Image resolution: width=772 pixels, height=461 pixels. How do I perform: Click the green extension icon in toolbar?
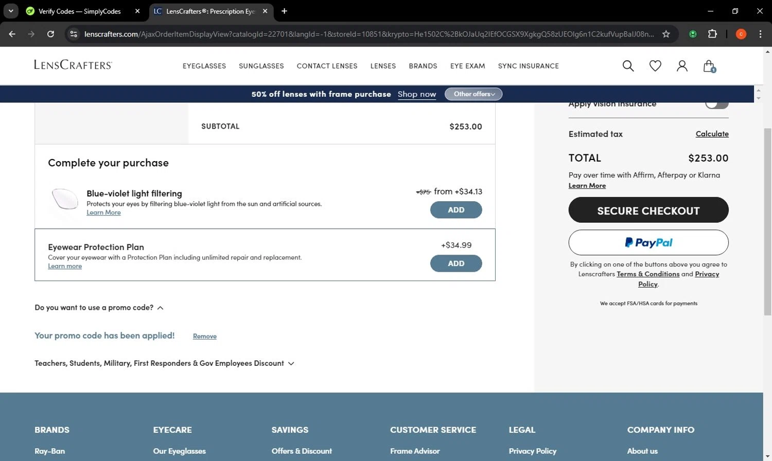tap(693, 34)
